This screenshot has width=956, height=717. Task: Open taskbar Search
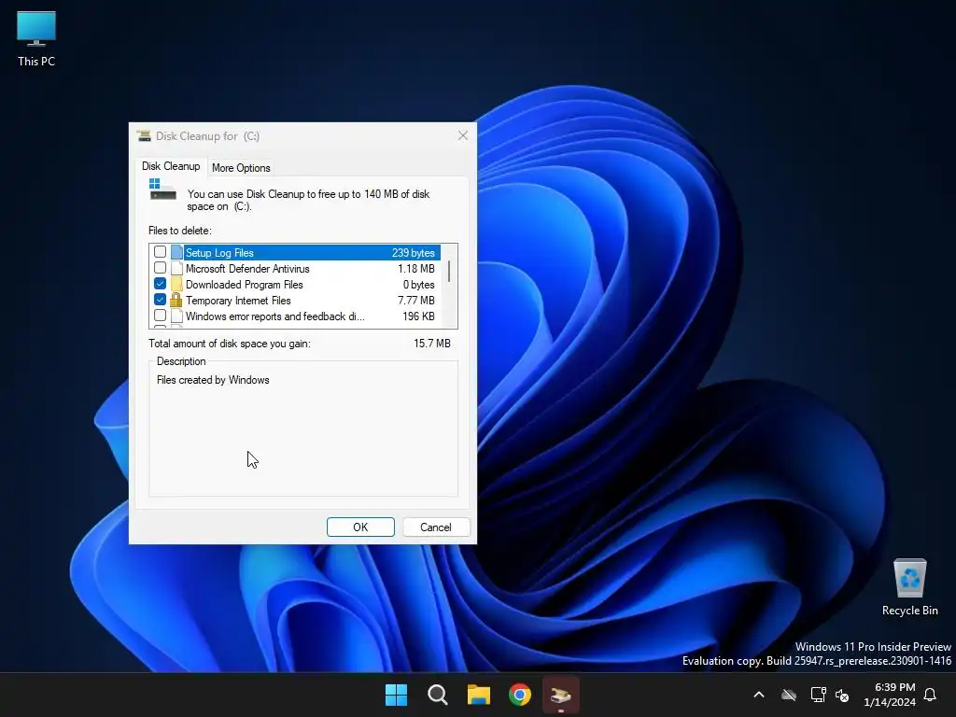click(438, 695)
